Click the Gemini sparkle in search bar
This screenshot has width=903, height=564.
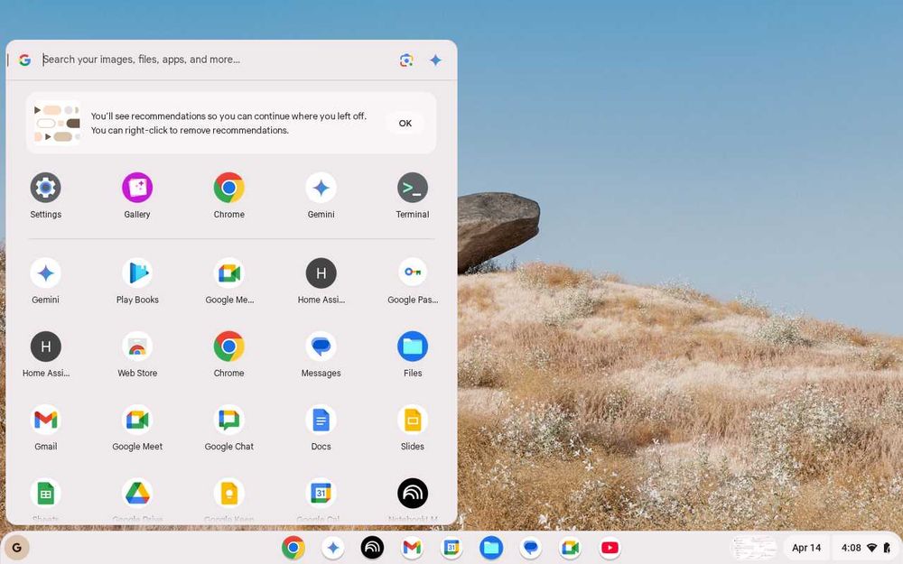pyautogui.click(x=435, y=60)
